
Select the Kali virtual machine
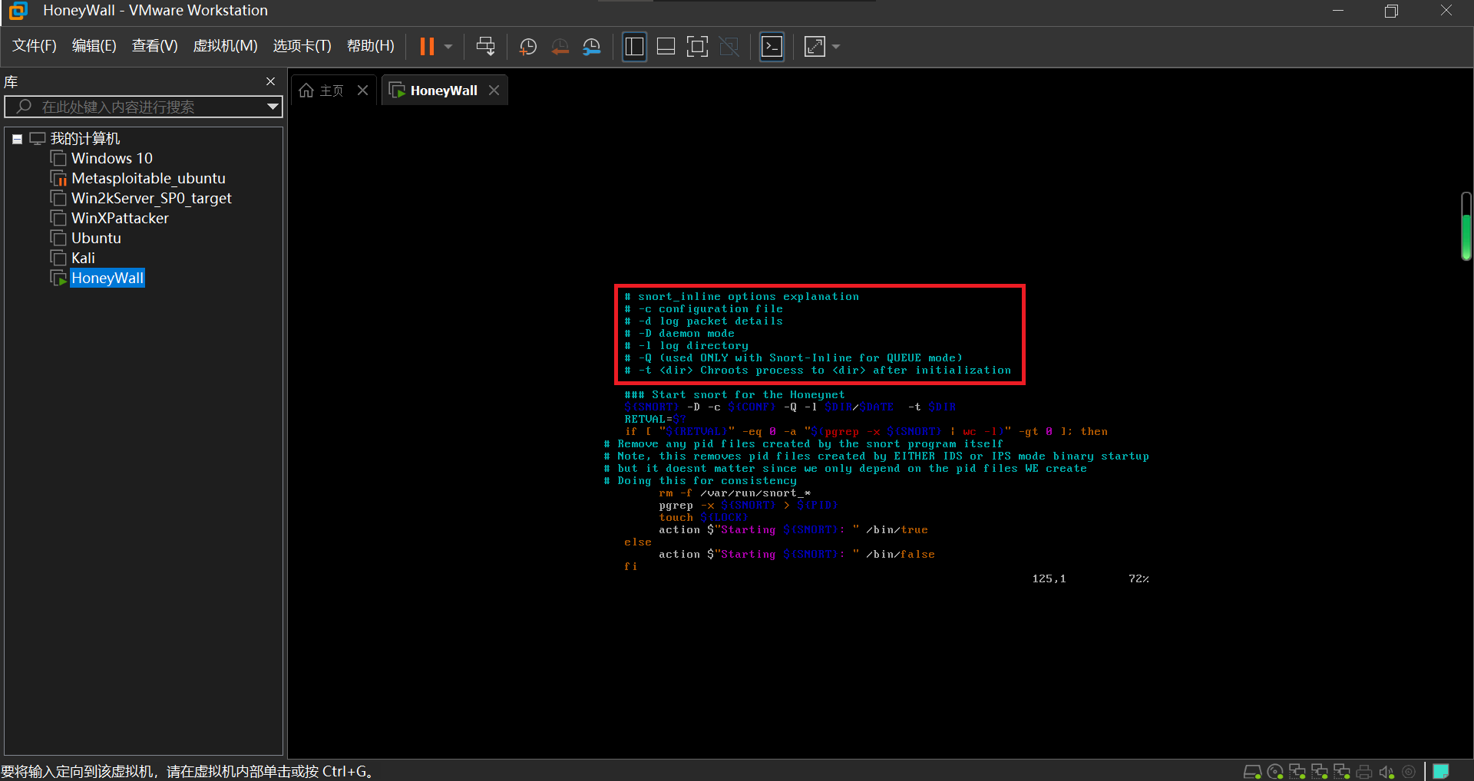tap(83, 258)
